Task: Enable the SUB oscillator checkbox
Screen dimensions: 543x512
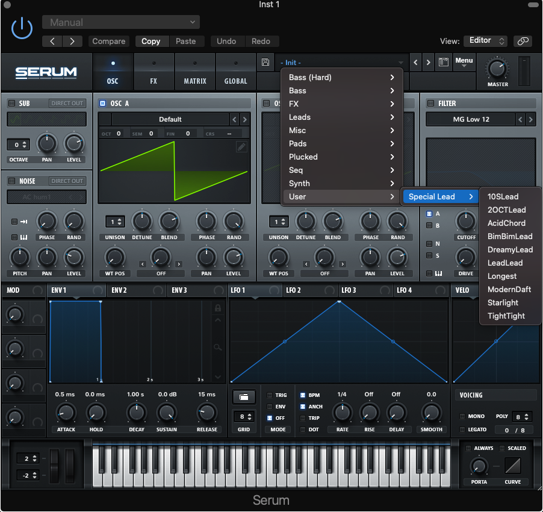Action: tap(11, 104)
